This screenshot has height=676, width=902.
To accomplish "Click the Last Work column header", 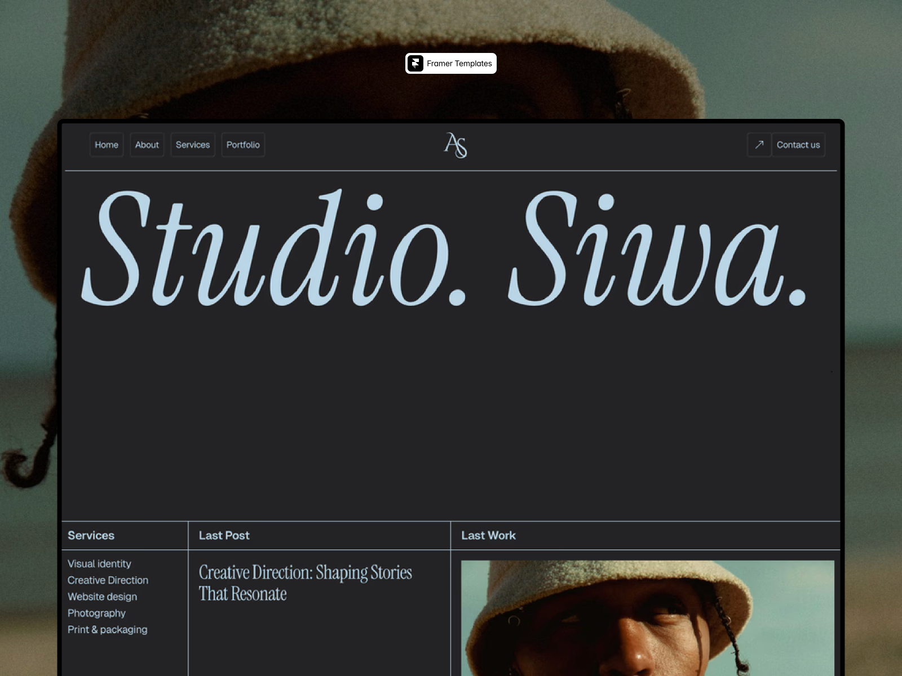I will point(488,536).
